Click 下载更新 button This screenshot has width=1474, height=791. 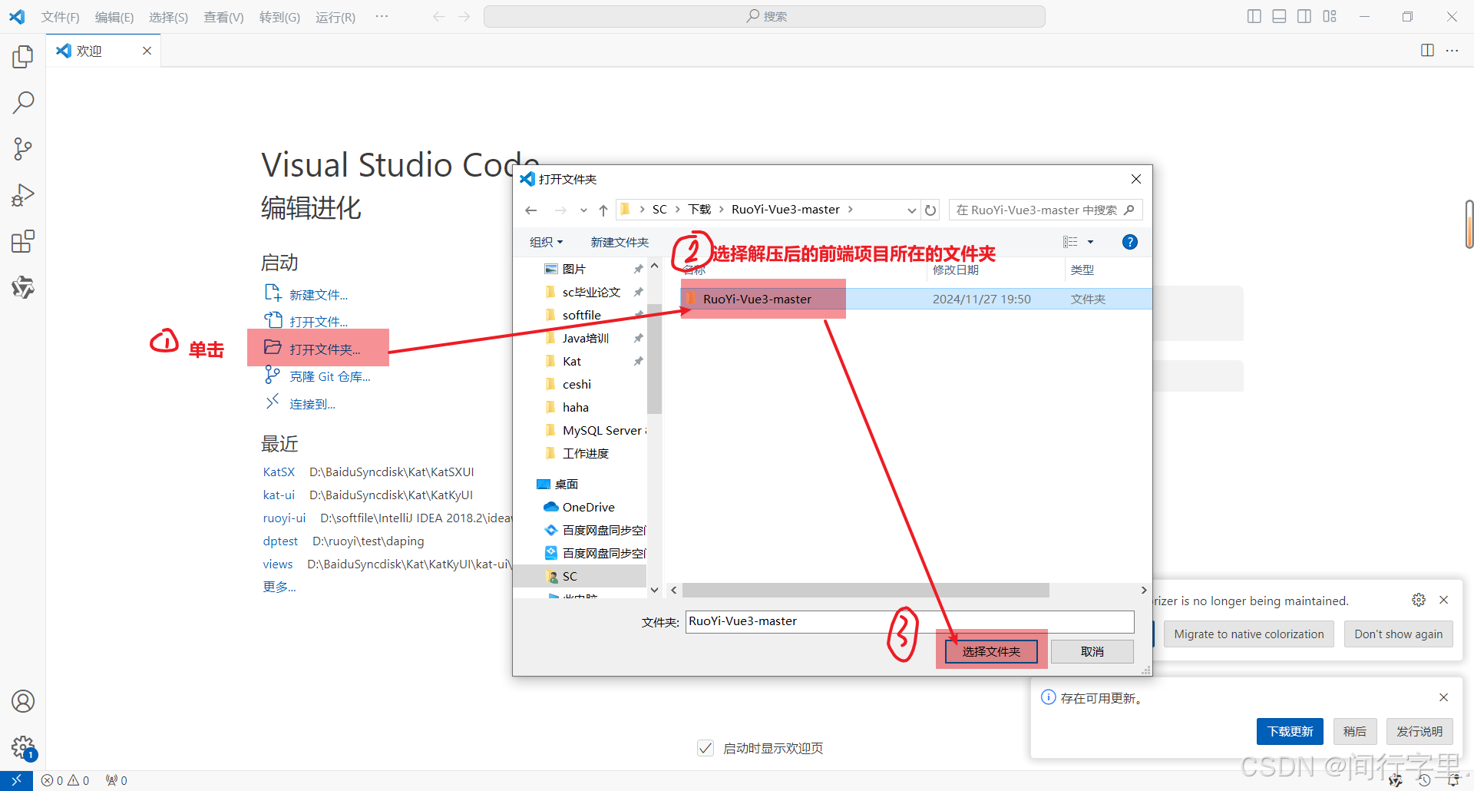coord(1290,731)
